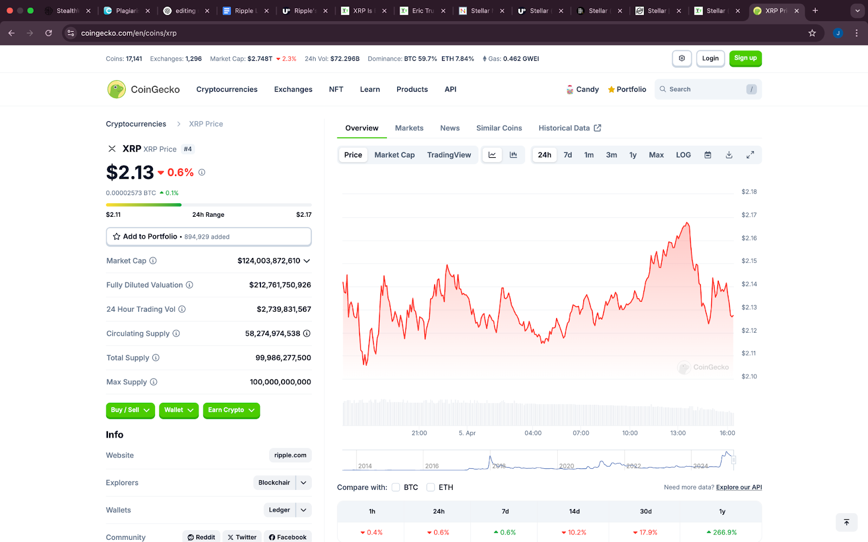The image size is (868, 542).
Task: Click info icon after 58,274,974,538 value
Action: (307, 333)
